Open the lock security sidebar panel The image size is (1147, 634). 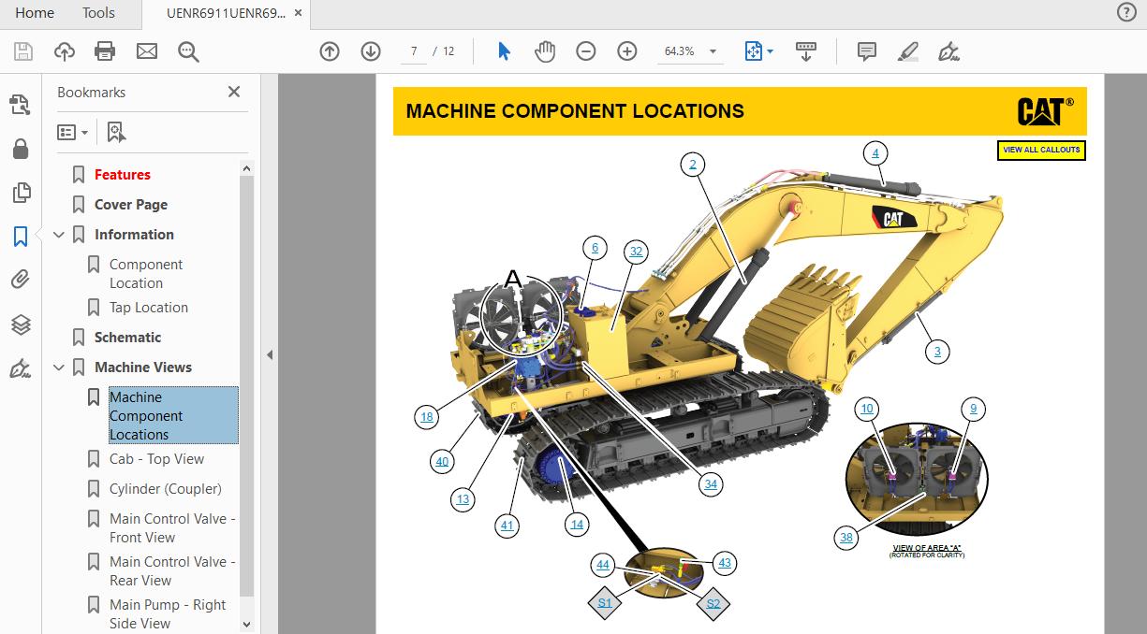(x=21, y=149)
